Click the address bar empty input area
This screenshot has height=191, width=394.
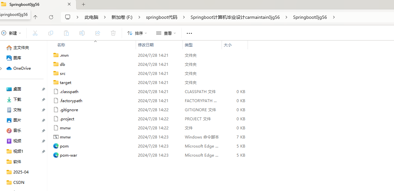(364, 17)
